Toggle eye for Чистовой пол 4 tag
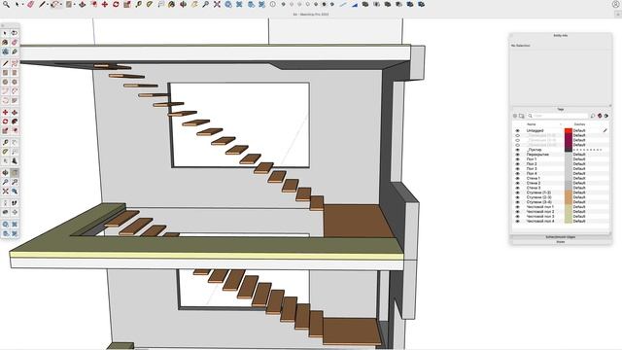This screenshot has height=350, width=622. point(517,221)
